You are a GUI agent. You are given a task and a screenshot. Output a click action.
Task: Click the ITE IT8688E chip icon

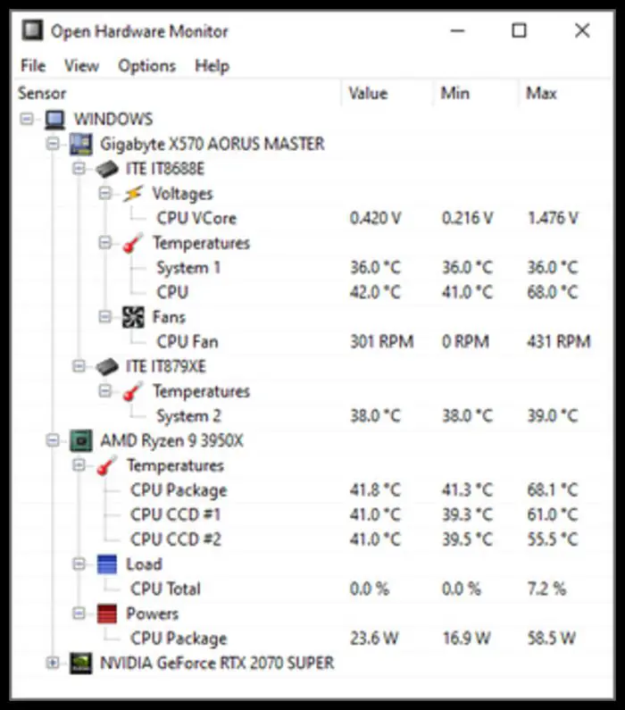tap(107, 169)
